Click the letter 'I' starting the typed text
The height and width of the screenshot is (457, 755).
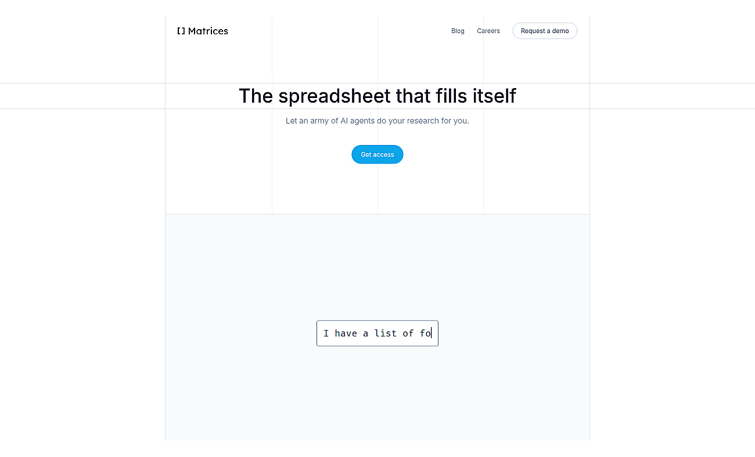pyautogui.click(x=326, y=333)
